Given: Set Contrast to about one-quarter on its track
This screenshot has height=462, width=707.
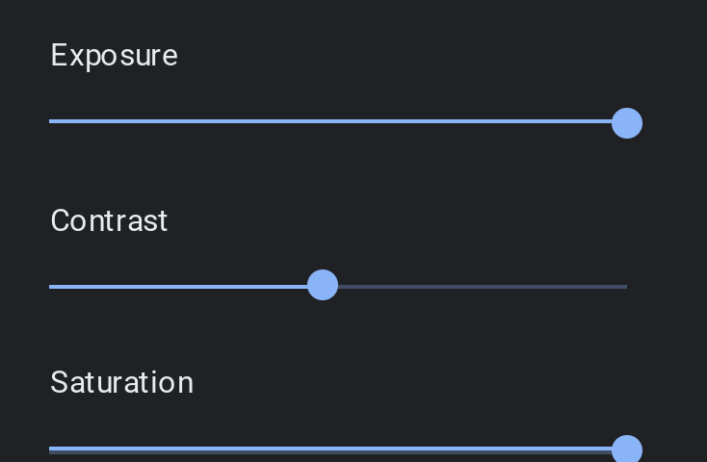Looking at the screenshot, I should click(194, 286).
